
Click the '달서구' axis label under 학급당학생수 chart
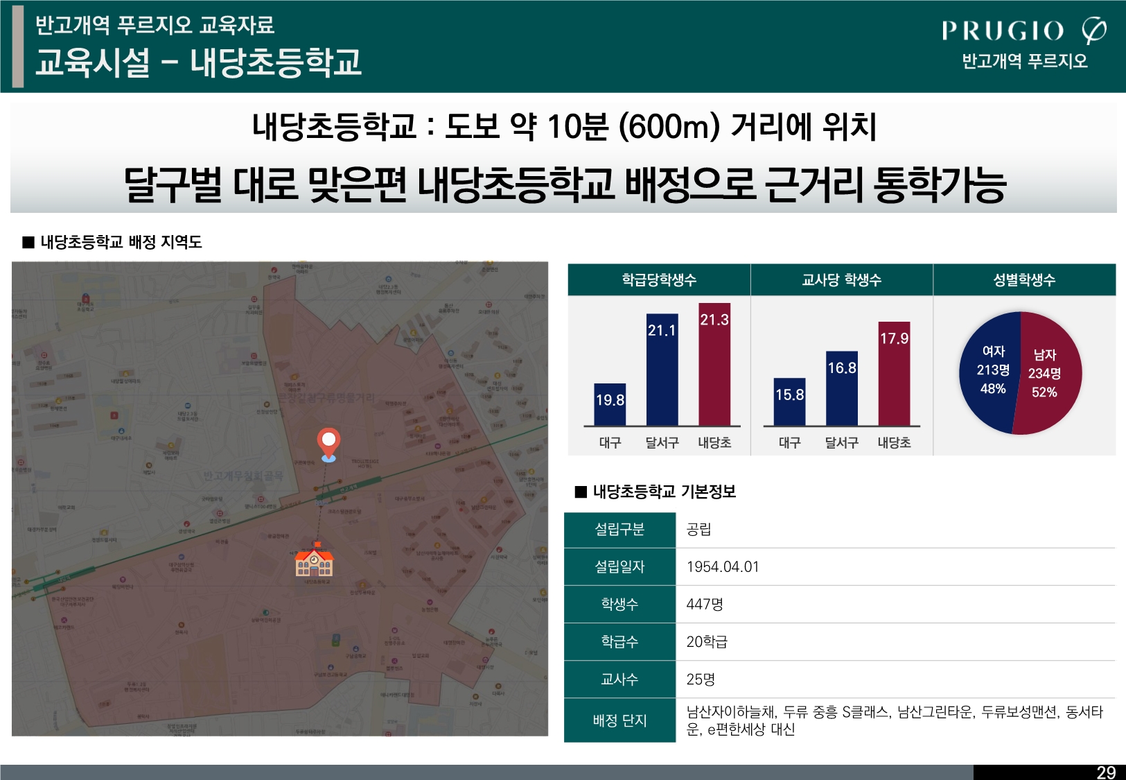662,443
